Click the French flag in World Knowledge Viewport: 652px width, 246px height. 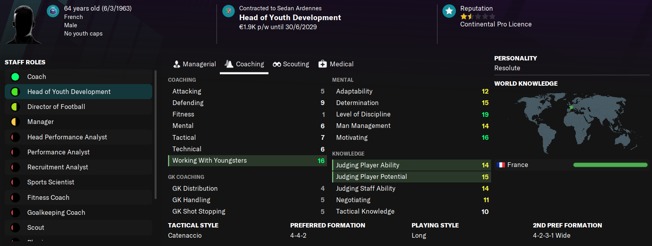pos(501,165)
